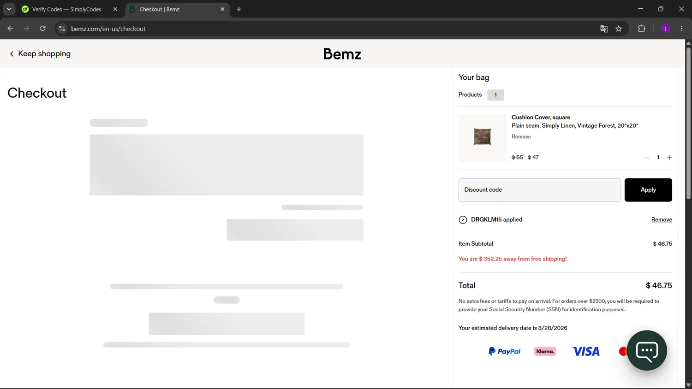Open the cushion cover product thumbnail

(x=482, y=137)
